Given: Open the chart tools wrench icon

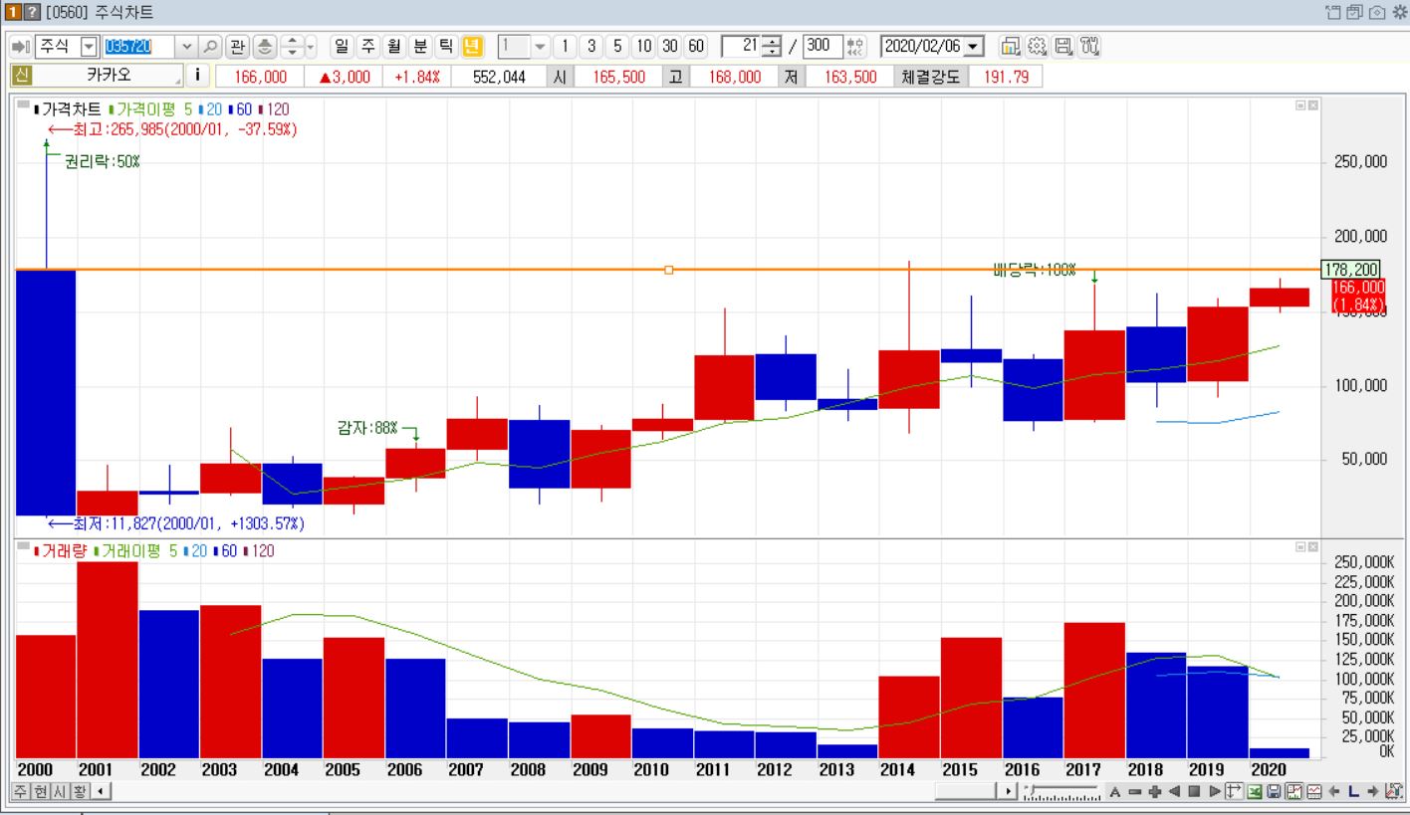Looking at the screenshot, I should [x=1088, y=47].
